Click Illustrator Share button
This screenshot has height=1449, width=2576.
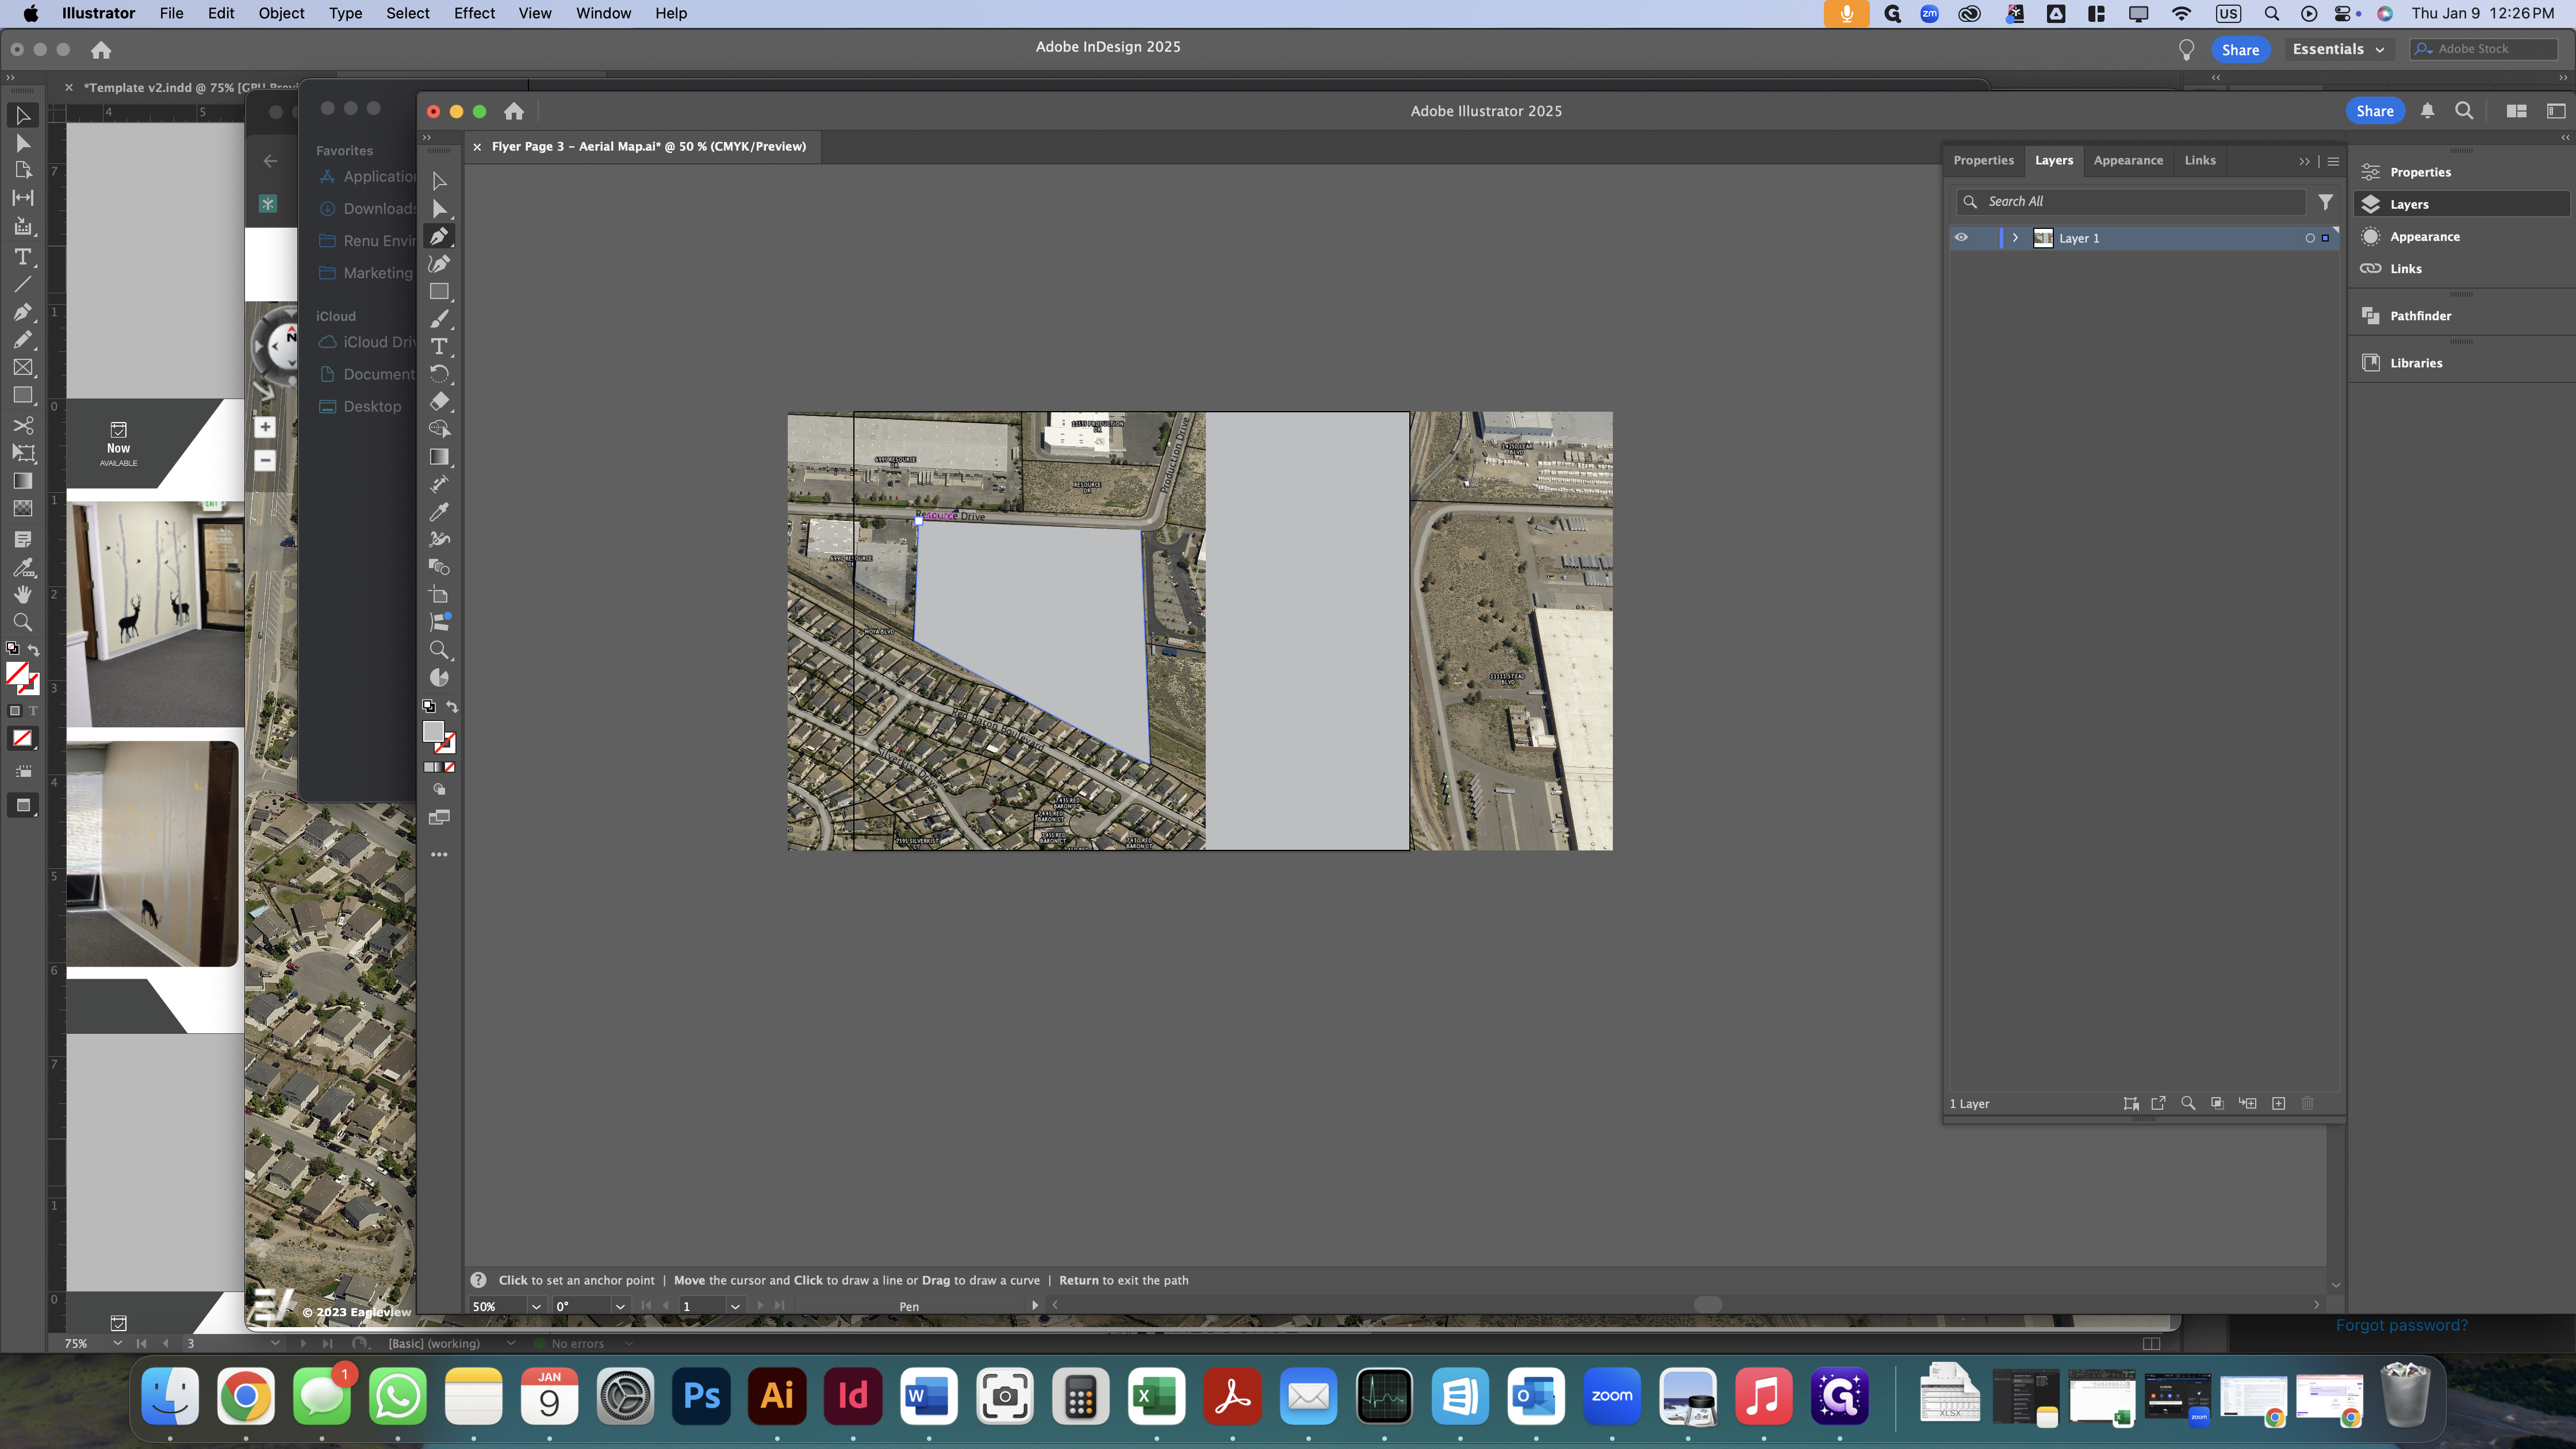pyautogui.click(x=2374, y=111)
